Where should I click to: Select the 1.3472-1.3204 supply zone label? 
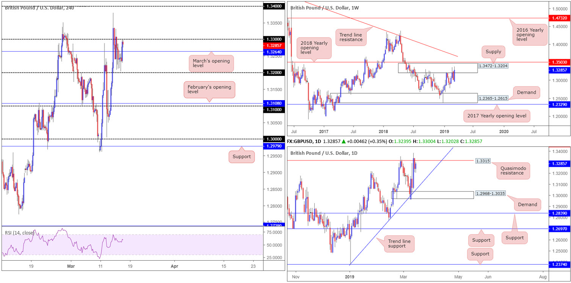click(493, 66)
